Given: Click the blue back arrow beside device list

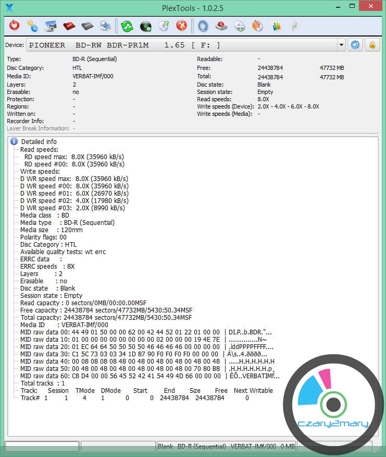Looking at the screenshot, I should pyautogui.click(x=355, y=45).
